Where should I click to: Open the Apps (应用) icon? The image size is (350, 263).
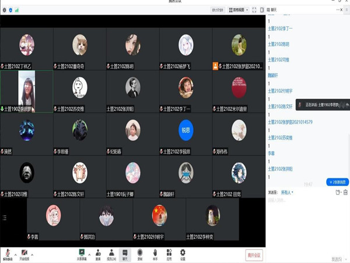click(x=169, y=254)
